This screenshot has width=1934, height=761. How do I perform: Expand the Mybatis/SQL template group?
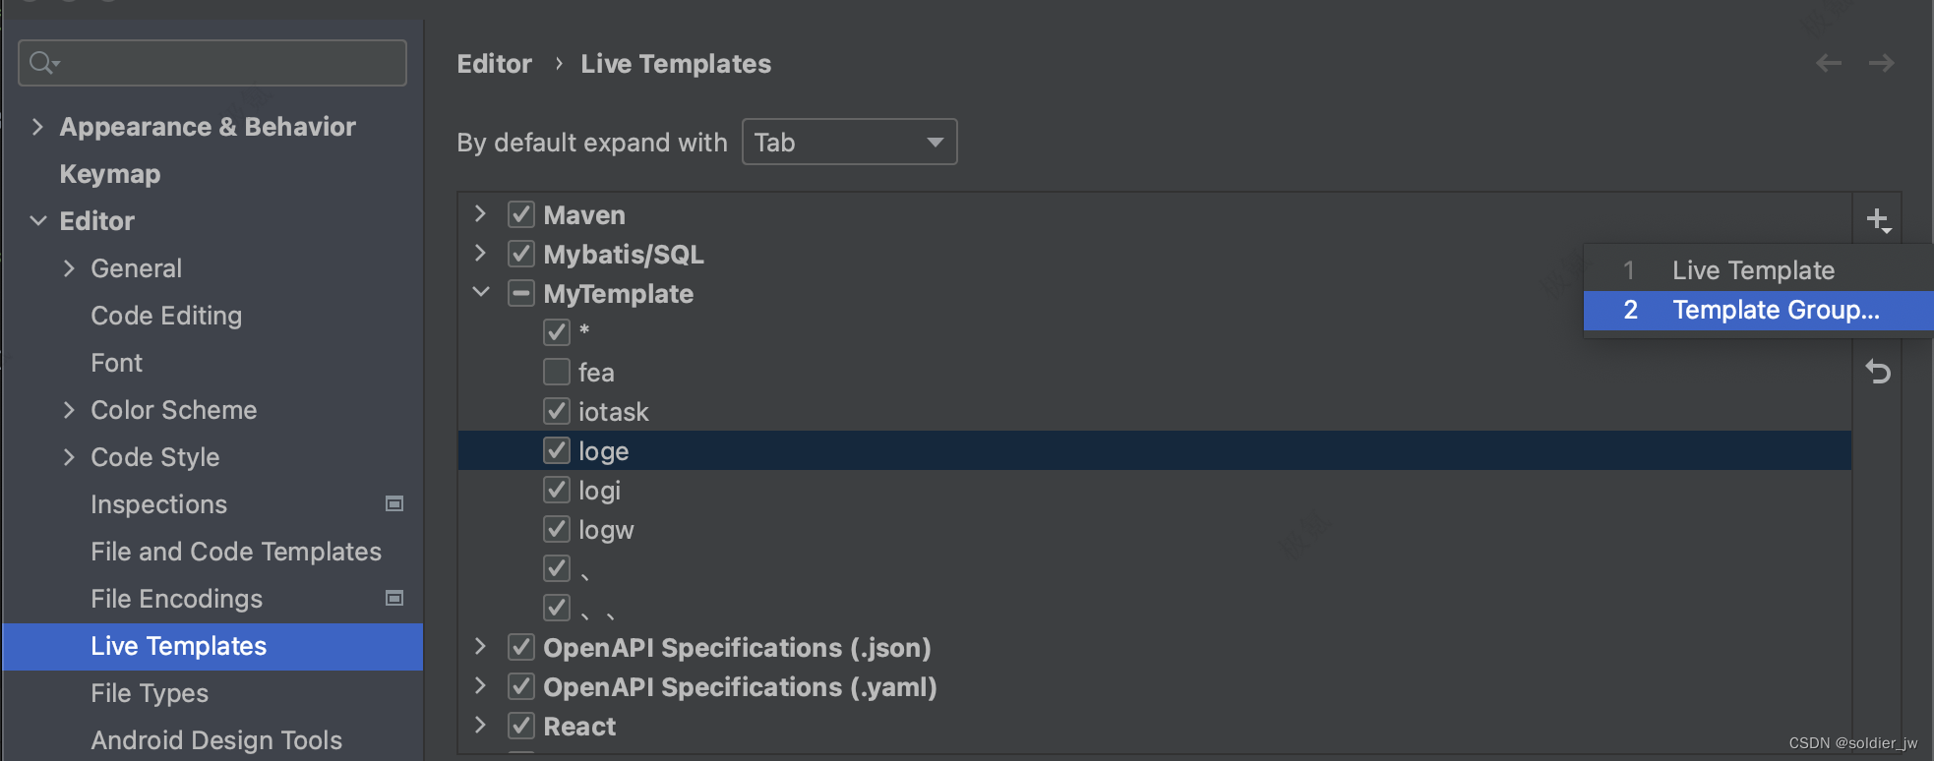tap(481, 254)
